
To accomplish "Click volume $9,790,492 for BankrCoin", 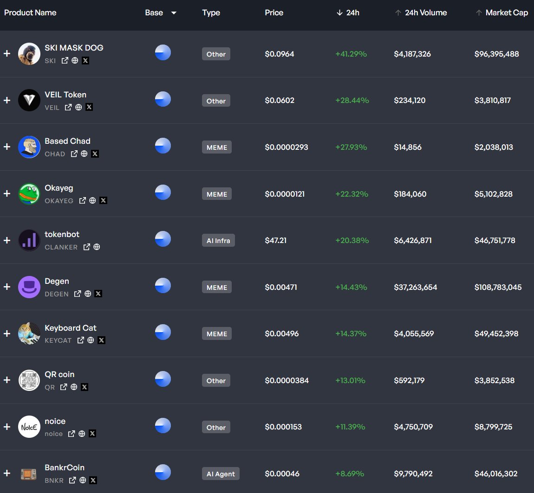I will click(413, 474).
